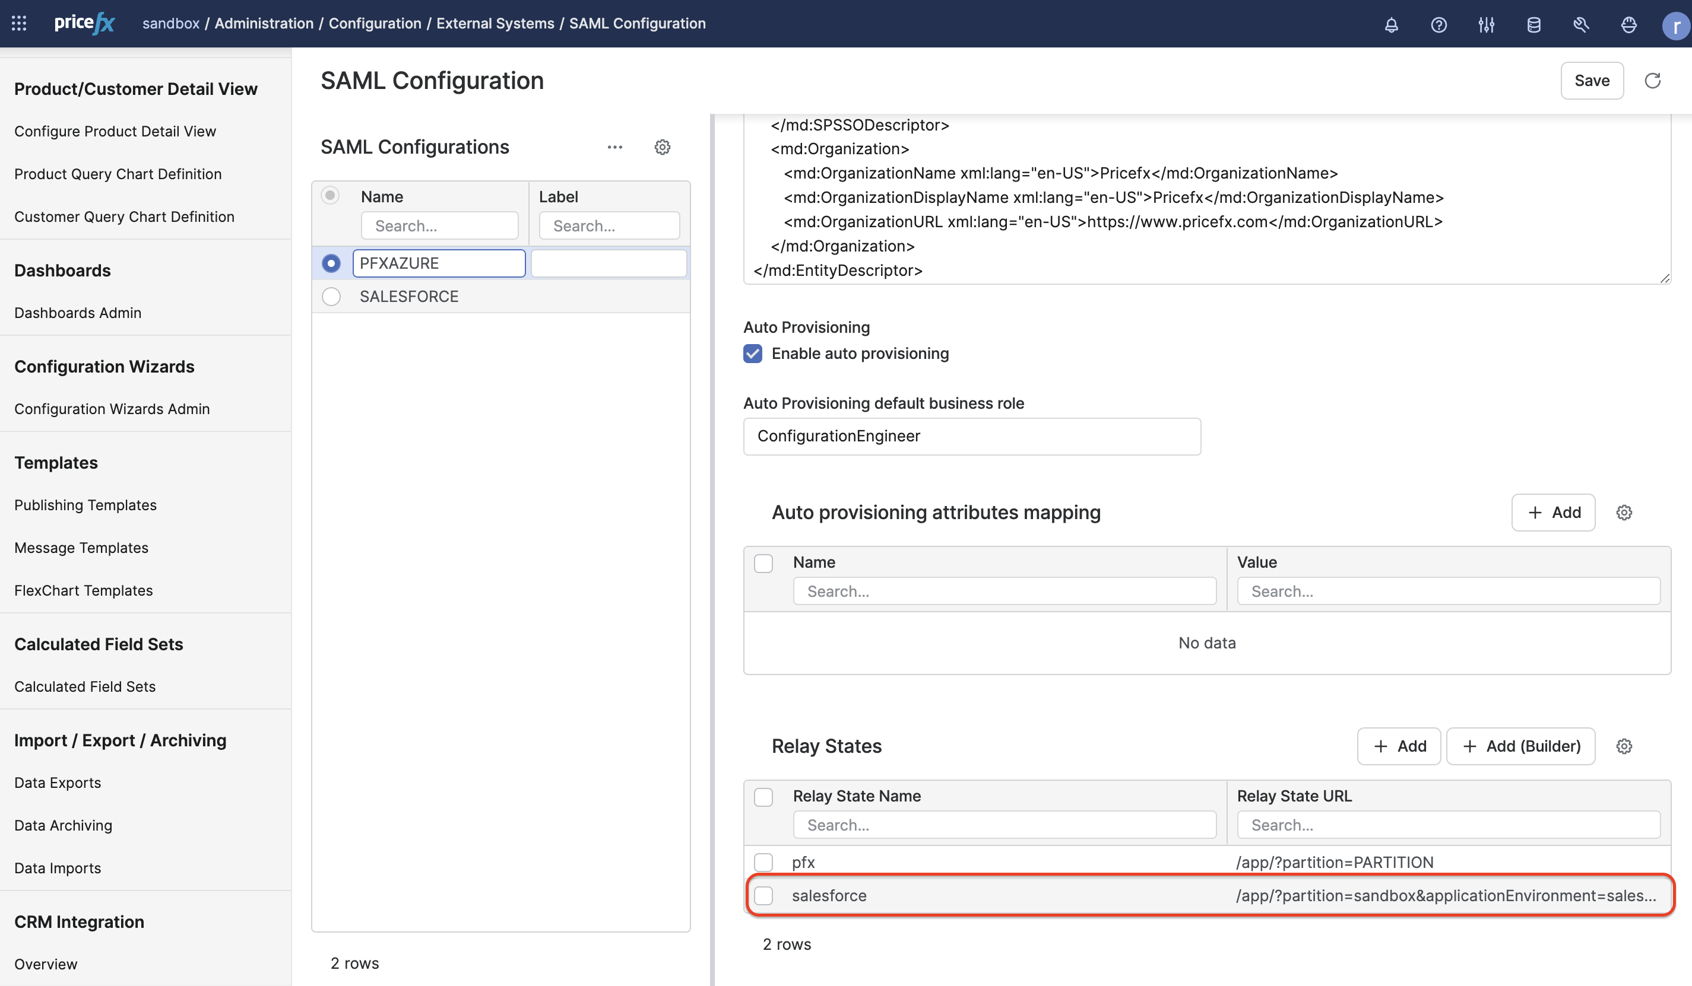Click the Save button
The width and height of the screenshot is (1692, 986).
click(1591, 81)
